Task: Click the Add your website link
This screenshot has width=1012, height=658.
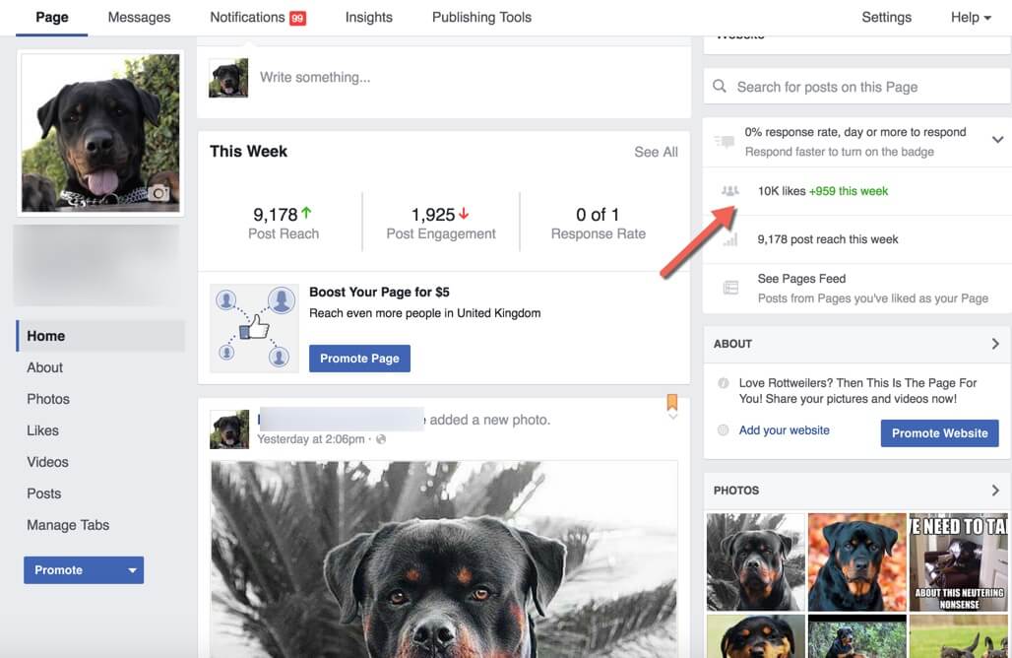Action: pos(784,430)
